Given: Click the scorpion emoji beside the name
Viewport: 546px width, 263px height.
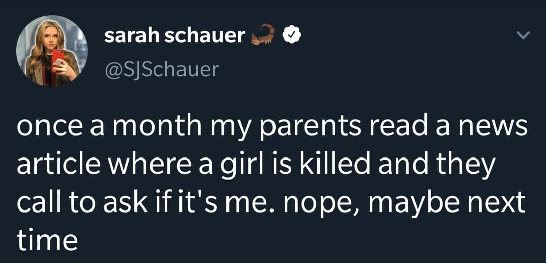Looking at the screenshot, I should [x=264, y=34].
